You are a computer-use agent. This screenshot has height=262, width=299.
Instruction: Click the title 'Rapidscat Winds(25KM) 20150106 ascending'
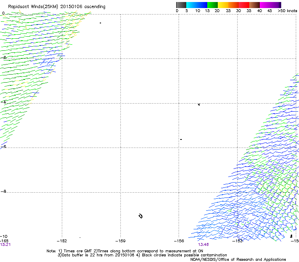pyautogui.click(x=57, y=7)
